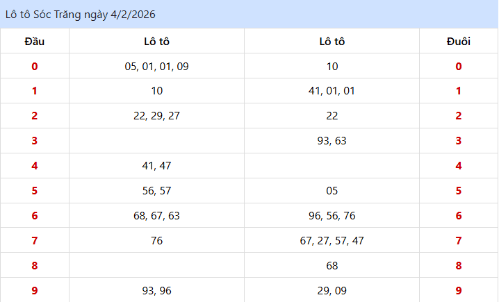
Task: Click the cell showing 93, 63
Action: [x=332, y=141]
